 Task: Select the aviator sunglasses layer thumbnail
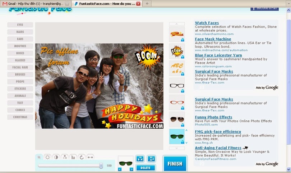177,120
